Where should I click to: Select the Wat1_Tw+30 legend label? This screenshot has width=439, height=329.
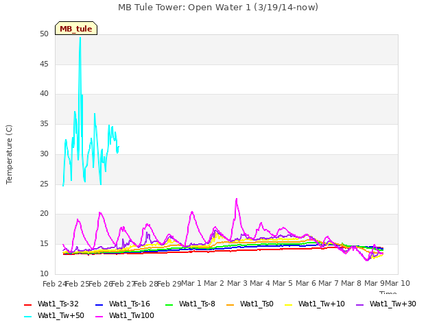(393, 304)
